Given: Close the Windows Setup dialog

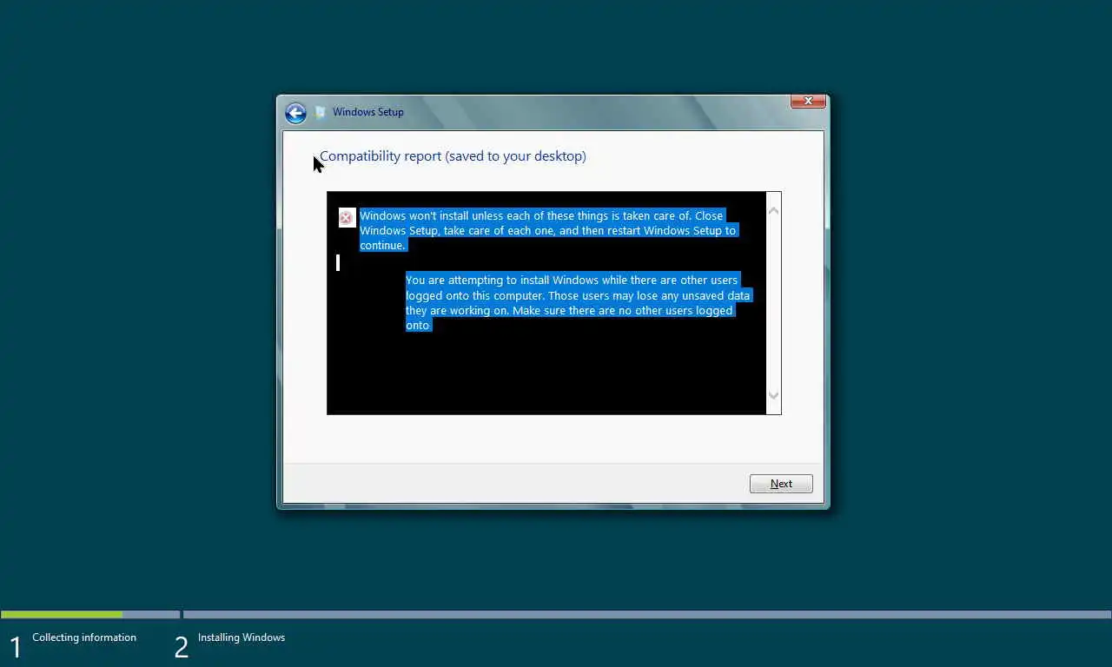Looking at the screenshot, I should coord(808,102).
